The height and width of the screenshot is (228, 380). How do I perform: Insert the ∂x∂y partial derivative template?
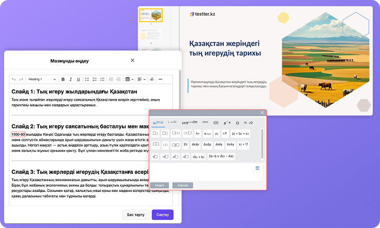[x=219, y=144]
